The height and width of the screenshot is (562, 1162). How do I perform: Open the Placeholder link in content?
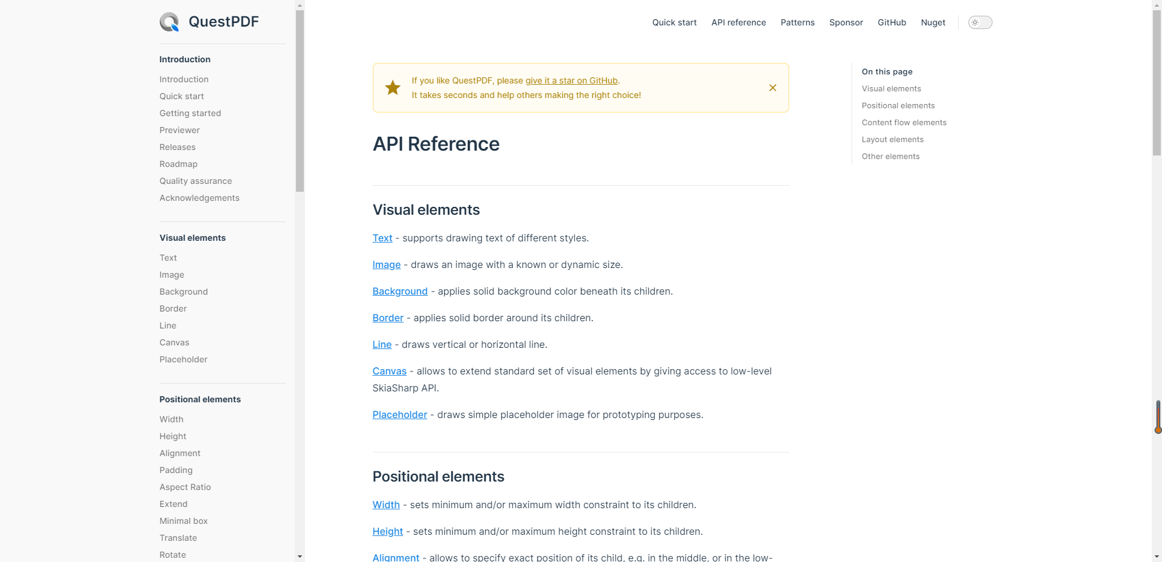(400, 415)
